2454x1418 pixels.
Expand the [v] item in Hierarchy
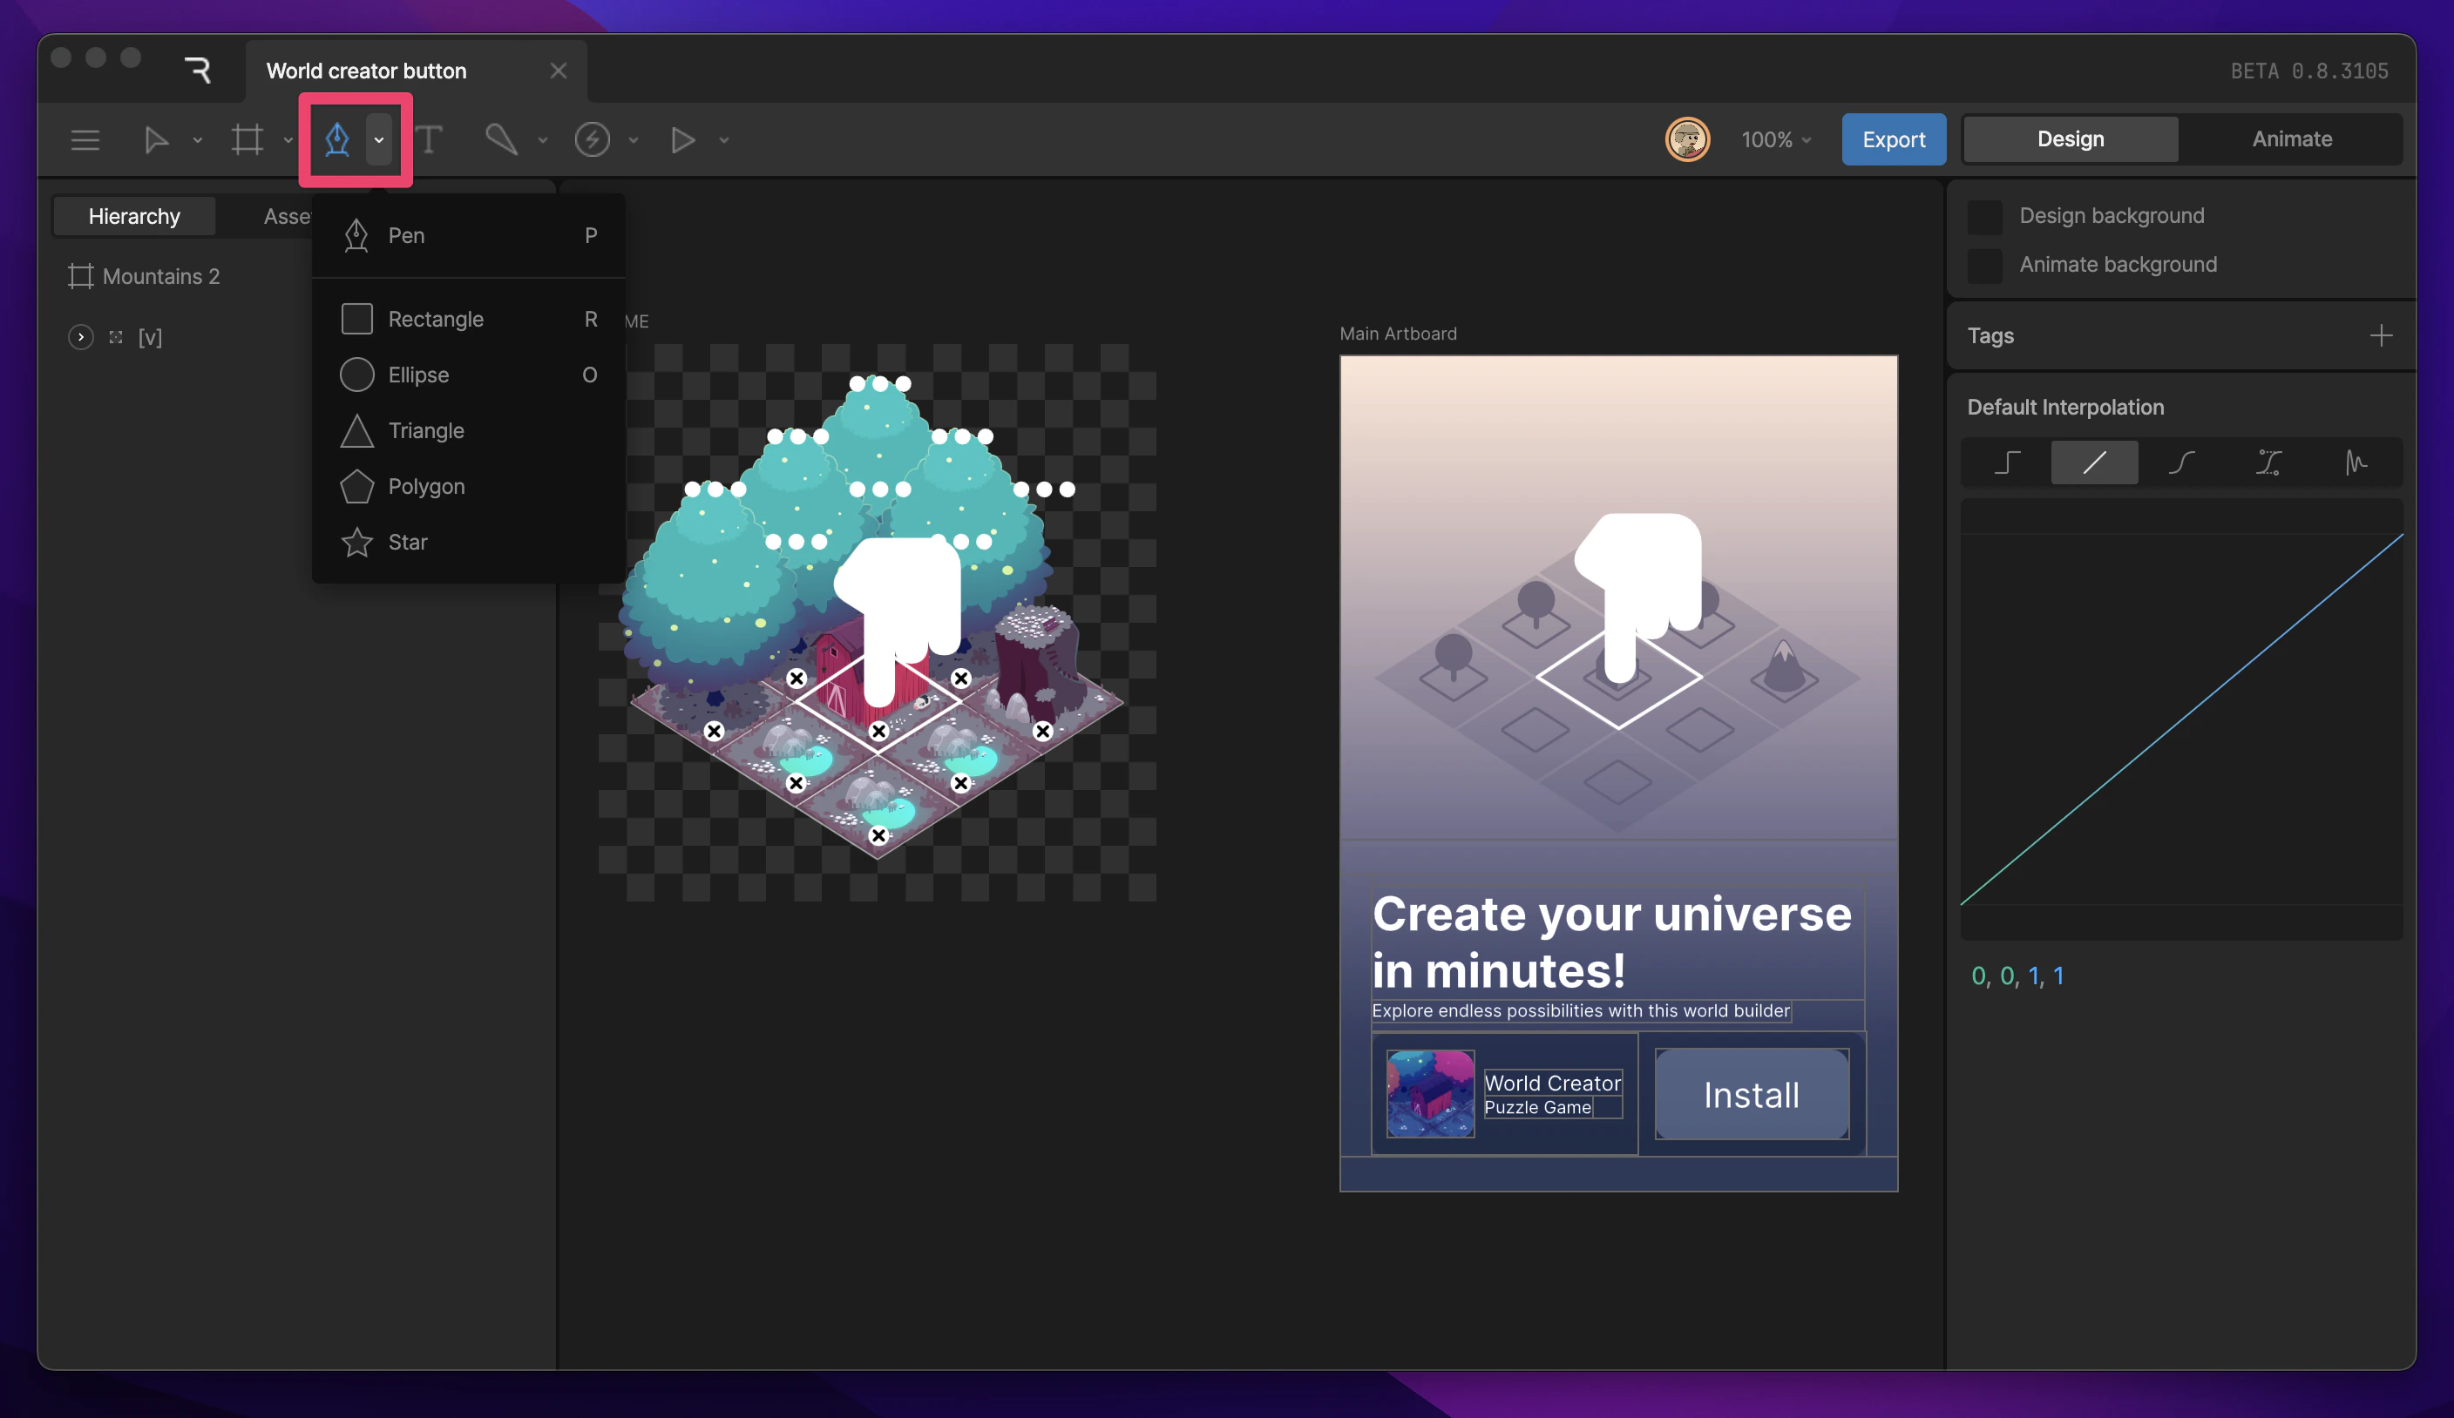(80, 337)
